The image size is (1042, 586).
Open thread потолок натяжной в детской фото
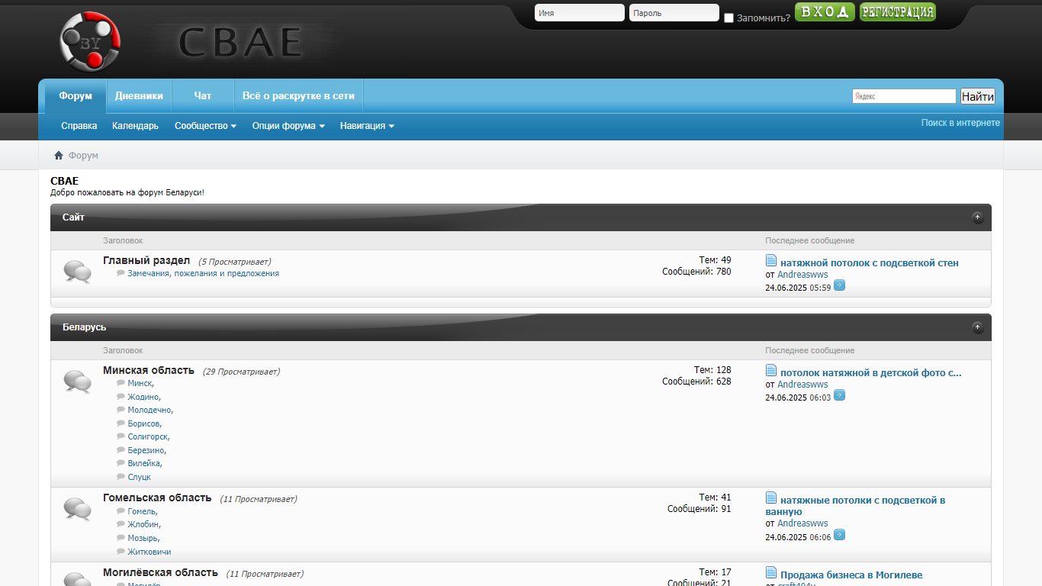871,373
